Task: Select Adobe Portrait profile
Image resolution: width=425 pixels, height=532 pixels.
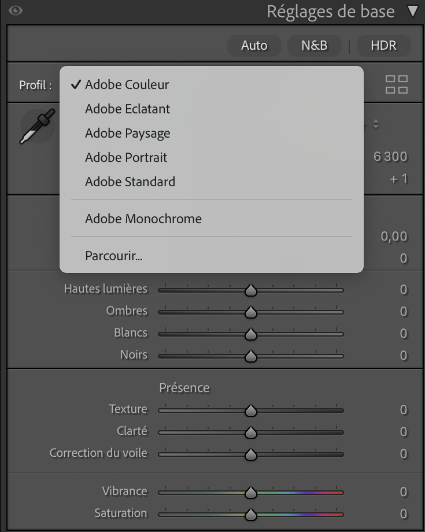Action: click(x=125, y=157)
